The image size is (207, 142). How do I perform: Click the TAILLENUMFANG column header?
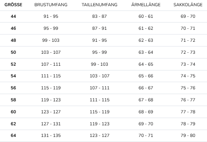[x=100, y=5]
